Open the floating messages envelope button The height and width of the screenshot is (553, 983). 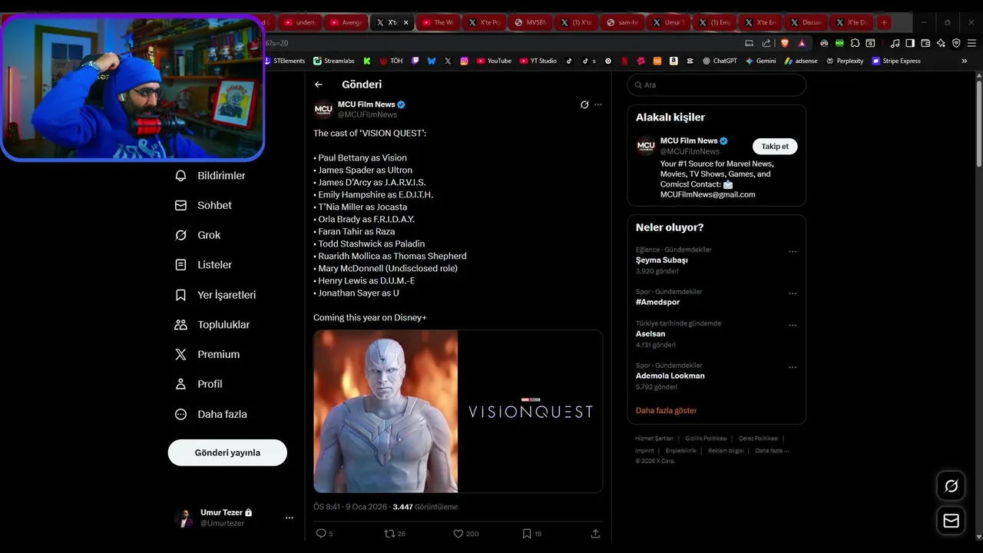[951, 521]
